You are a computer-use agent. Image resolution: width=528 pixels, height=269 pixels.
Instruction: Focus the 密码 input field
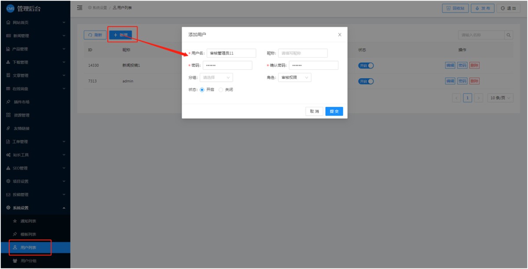coord(227,65)
